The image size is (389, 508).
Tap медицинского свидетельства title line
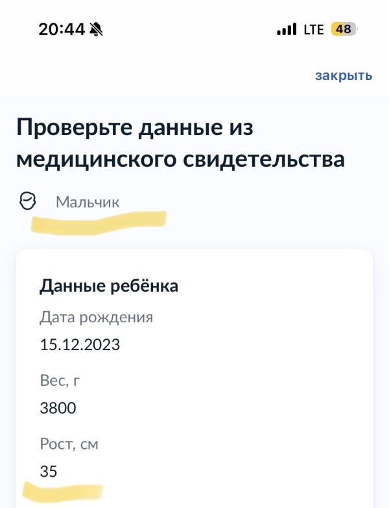180,159
